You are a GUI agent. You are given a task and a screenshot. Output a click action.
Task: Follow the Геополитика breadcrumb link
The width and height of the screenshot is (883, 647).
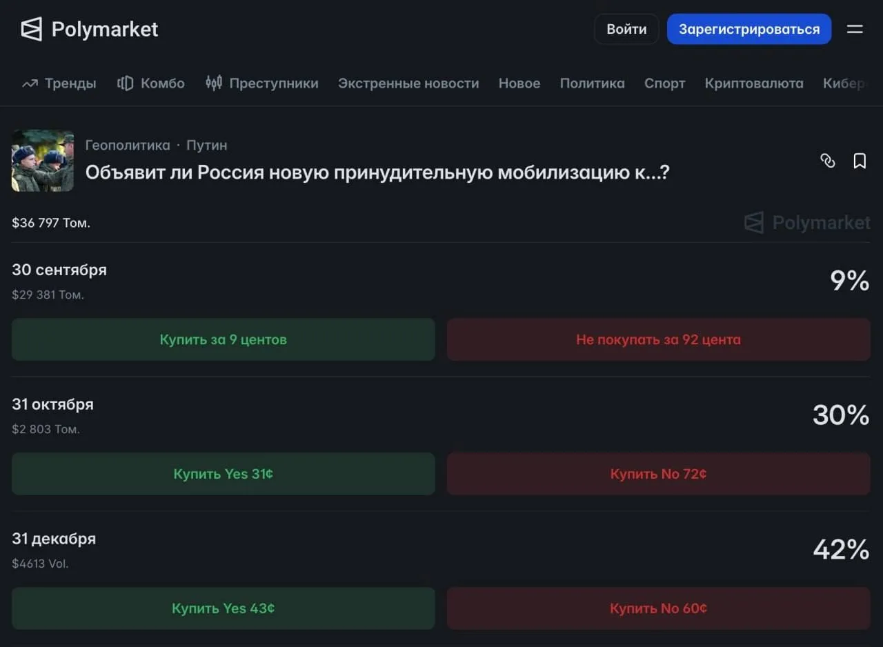128,146
